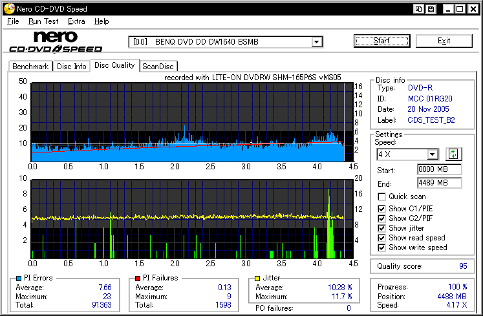Open the Run Test menu
Viewport: 483px width, 316px height.
[x=43, y=21]
